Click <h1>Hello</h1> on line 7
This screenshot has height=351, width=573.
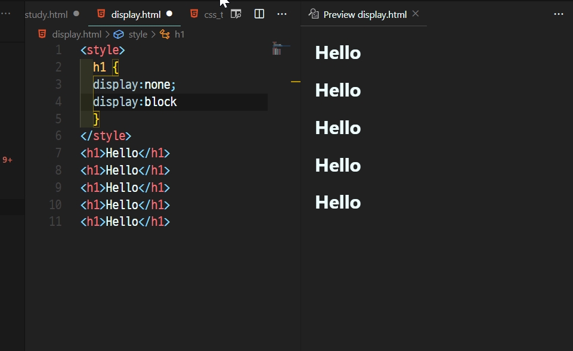[125, 153]
